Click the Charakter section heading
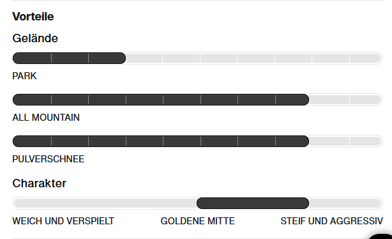Screen dimensions: 392x239 39,183
